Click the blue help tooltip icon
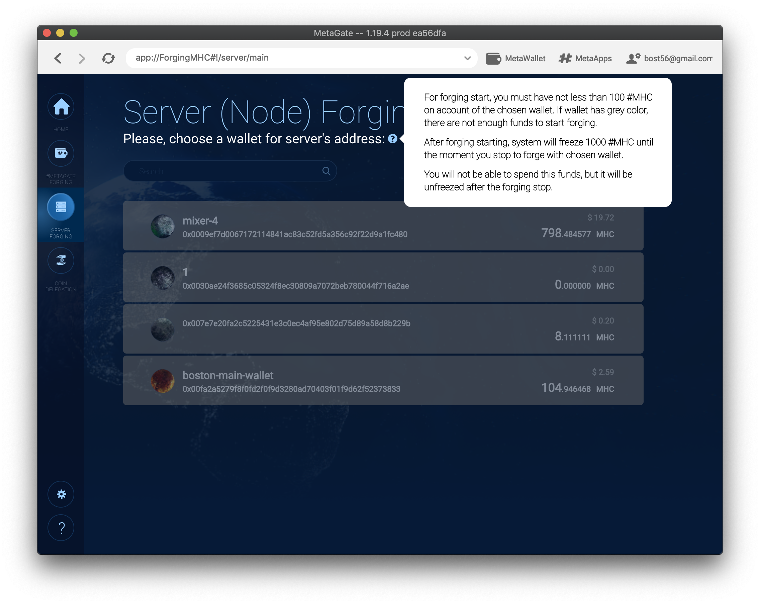Image resolution: width=760 pixels, height=604 pixels. tap(392, 139)
